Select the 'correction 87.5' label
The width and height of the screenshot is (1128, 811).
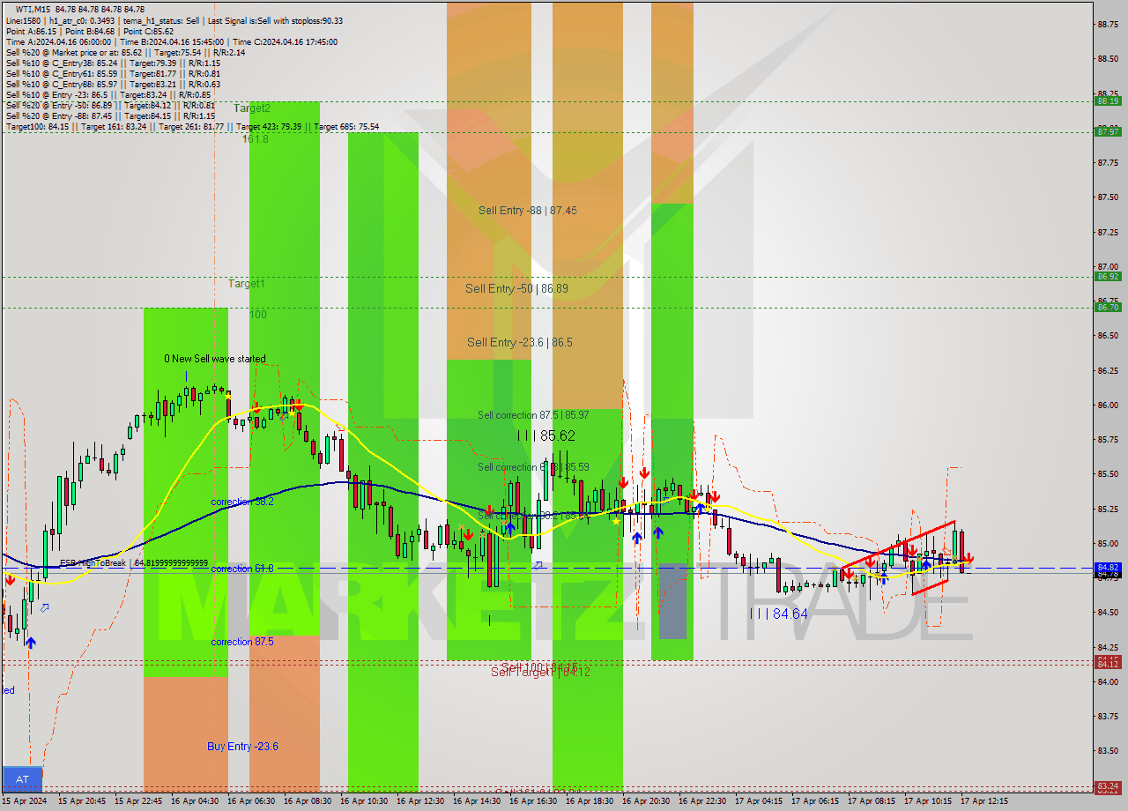[242, 643]
